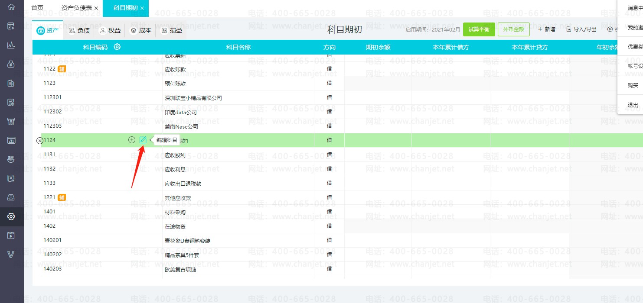643x303 pixels.
Task: Click the 外币金额 button
Action: click(x=514, y=29)
